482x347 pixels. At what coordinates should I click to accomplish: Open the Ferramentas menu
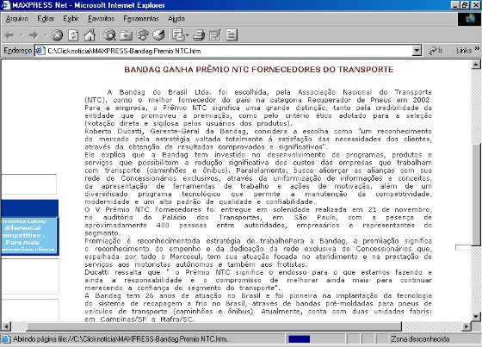pyautogui.click(x=141, y=19)
